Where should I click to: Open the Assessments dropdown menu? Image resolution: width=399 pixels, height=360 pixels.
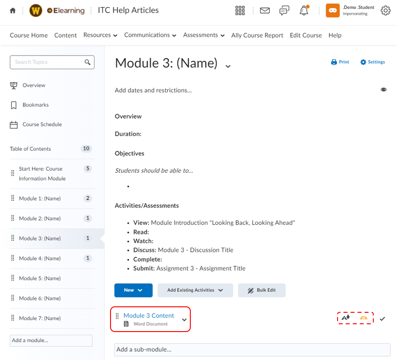tap(204, 35)
